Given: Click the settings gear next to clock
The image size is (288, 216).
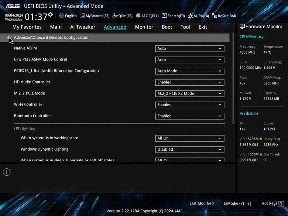Looking at the screenshot, I should [x=50, y=14].
